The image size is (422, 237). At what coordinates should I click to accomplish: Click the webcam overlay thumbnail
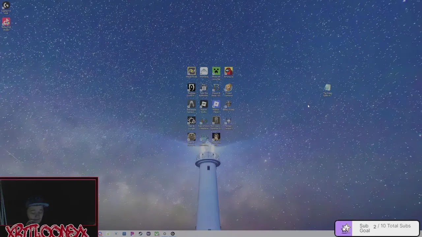48,202
